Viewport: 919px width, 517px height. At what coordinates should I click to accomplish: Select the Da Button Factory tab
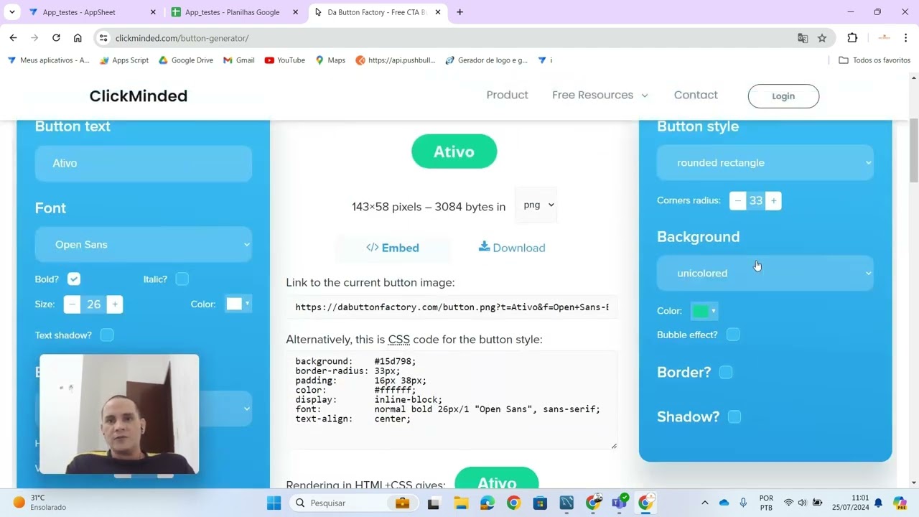[x=378, y=12]
